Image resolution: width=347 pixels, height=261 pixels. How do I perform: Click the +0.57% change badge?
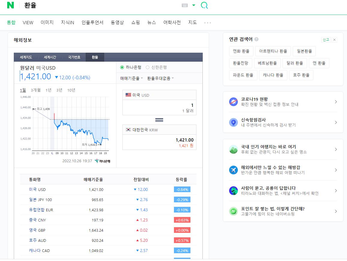tap(182, 240)
